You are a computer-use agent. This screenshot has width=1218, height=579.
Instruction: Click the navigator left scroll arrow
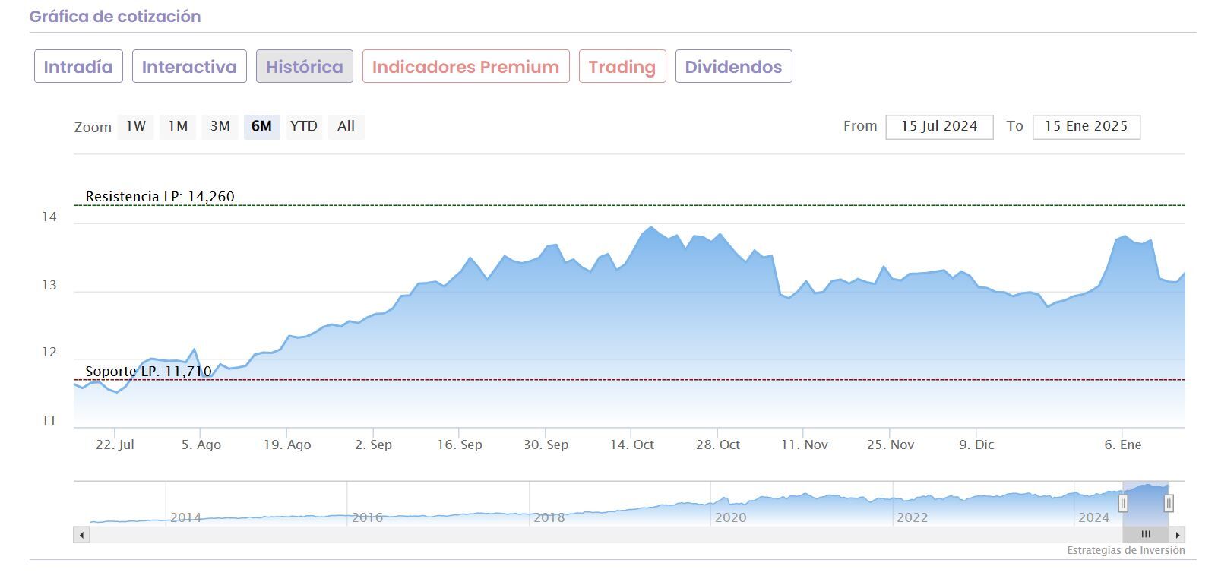pos(81,535)
